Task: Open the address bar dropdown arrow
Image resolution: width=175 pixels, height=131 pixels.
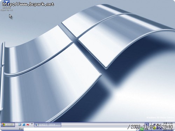Action: pos(138,129)
